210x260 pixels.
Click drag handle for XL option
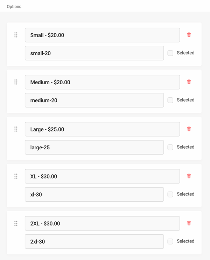[16, 176]
